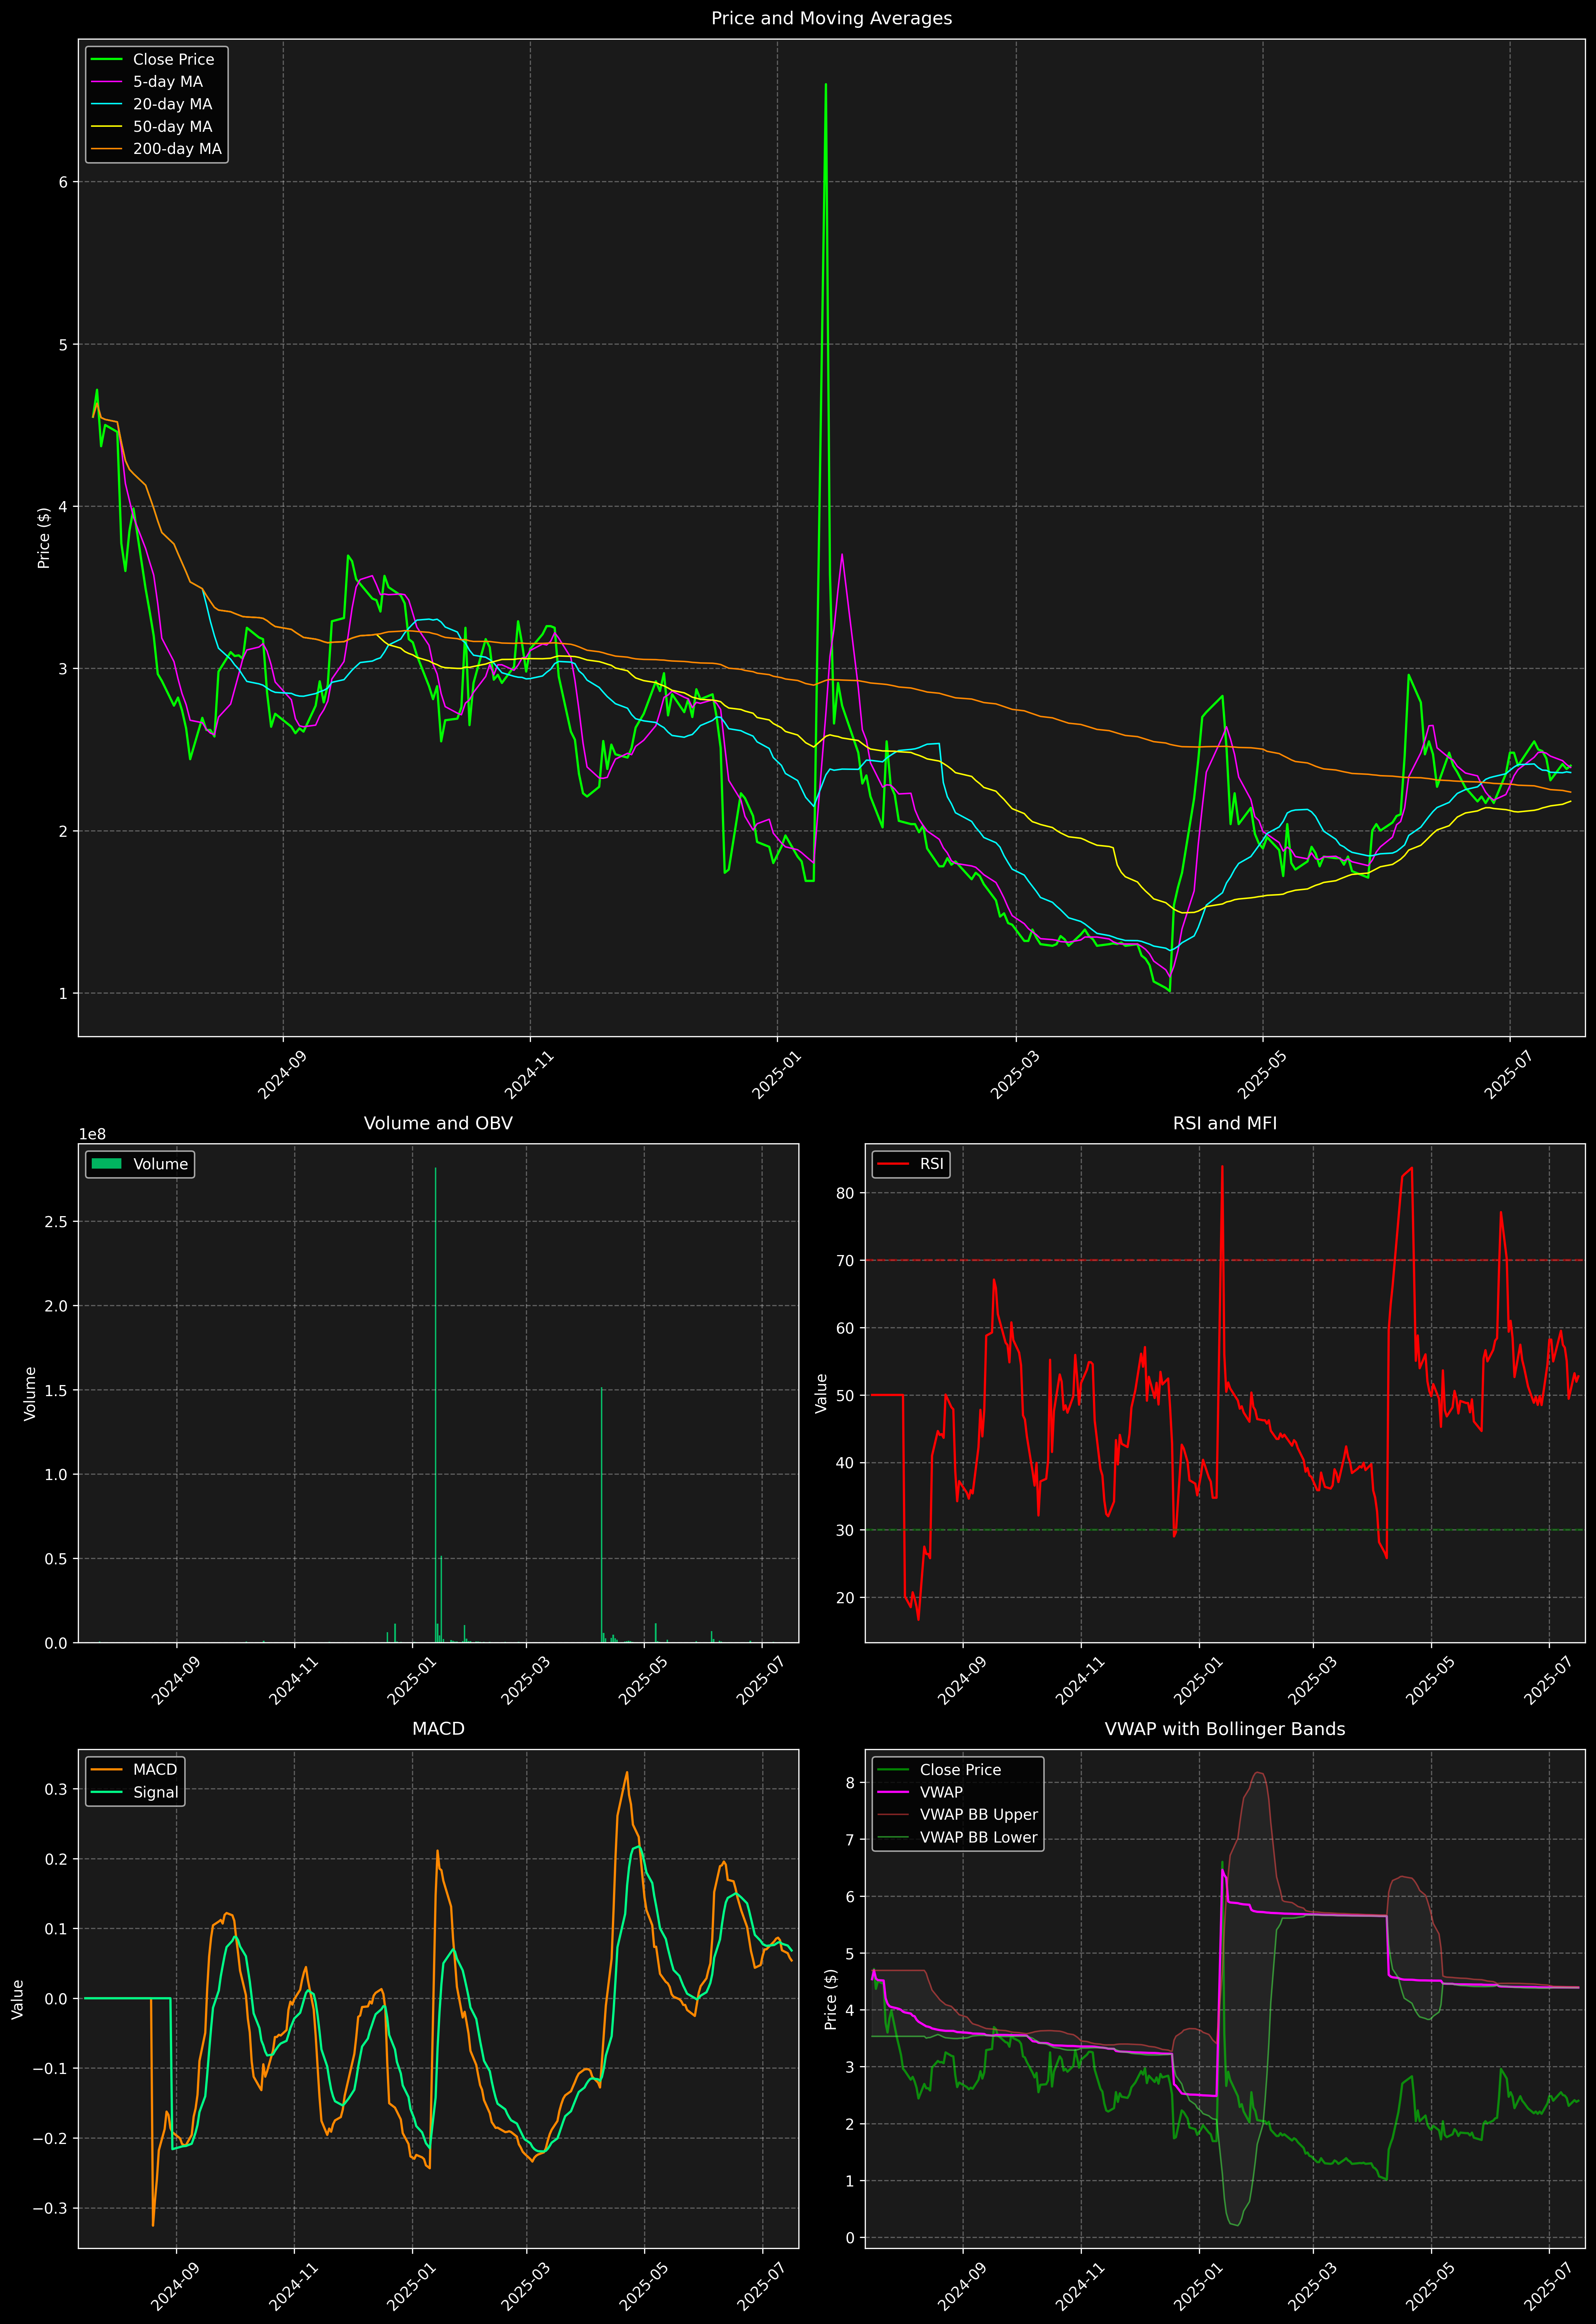Click the April 2025 volume bar near 1.5e8

[601, 1515]
